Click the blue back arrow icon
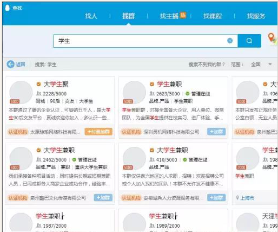This screenshot has height=232, width=278. (x=10, y=64)
